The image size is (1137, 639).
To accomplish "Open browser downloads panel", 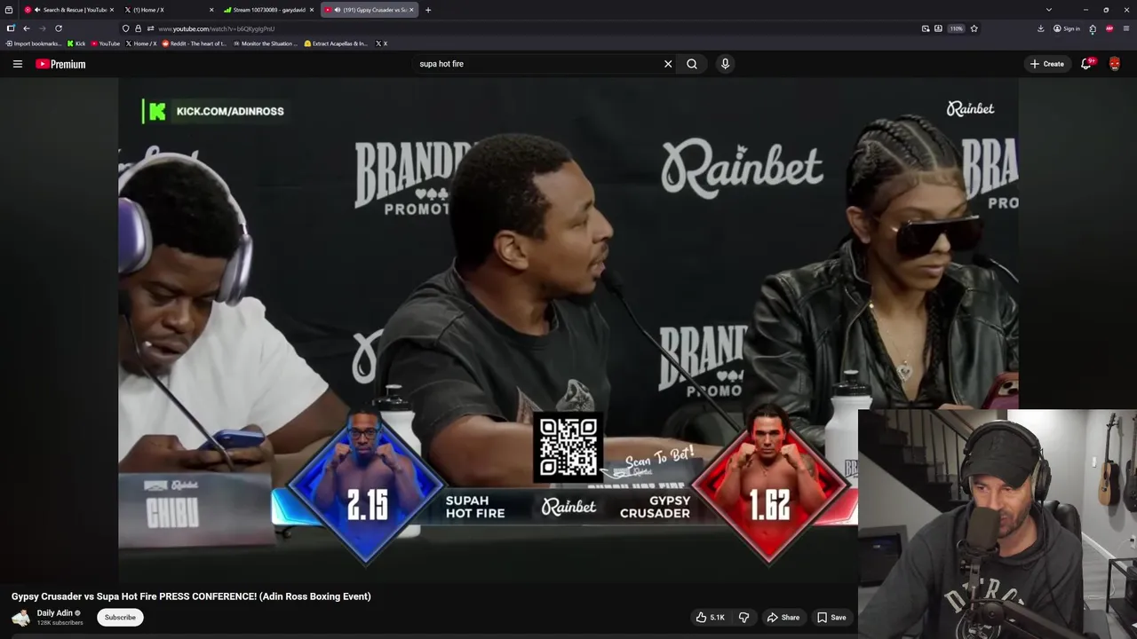I will pos(1040,28).
